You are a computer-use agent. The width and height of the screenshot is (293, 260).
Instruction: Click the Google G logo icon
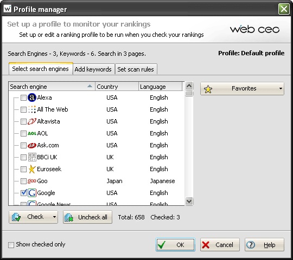(32, 193)
